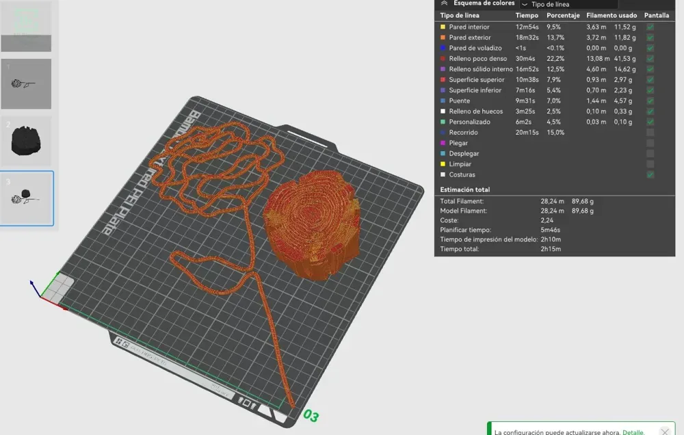Click the purple Relleno sólido interno swatch
684x435 pixels.
pos(443,69)
